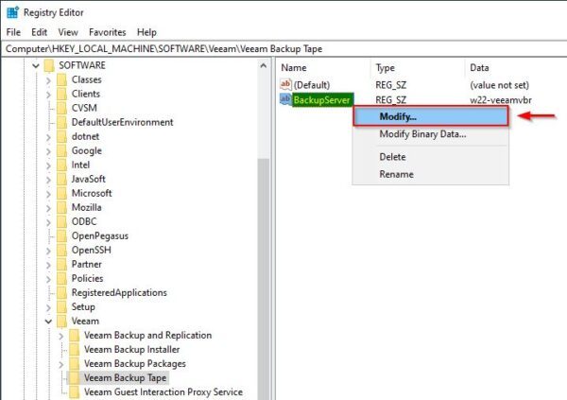Image resolution: width=567 pixels, height=400 pixels.
Task: Select the OpenSSH folder icon
Action: [61, 250]
